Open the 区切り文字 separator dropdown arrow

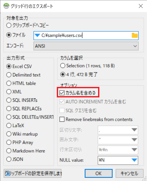click(x=134, y=130)
